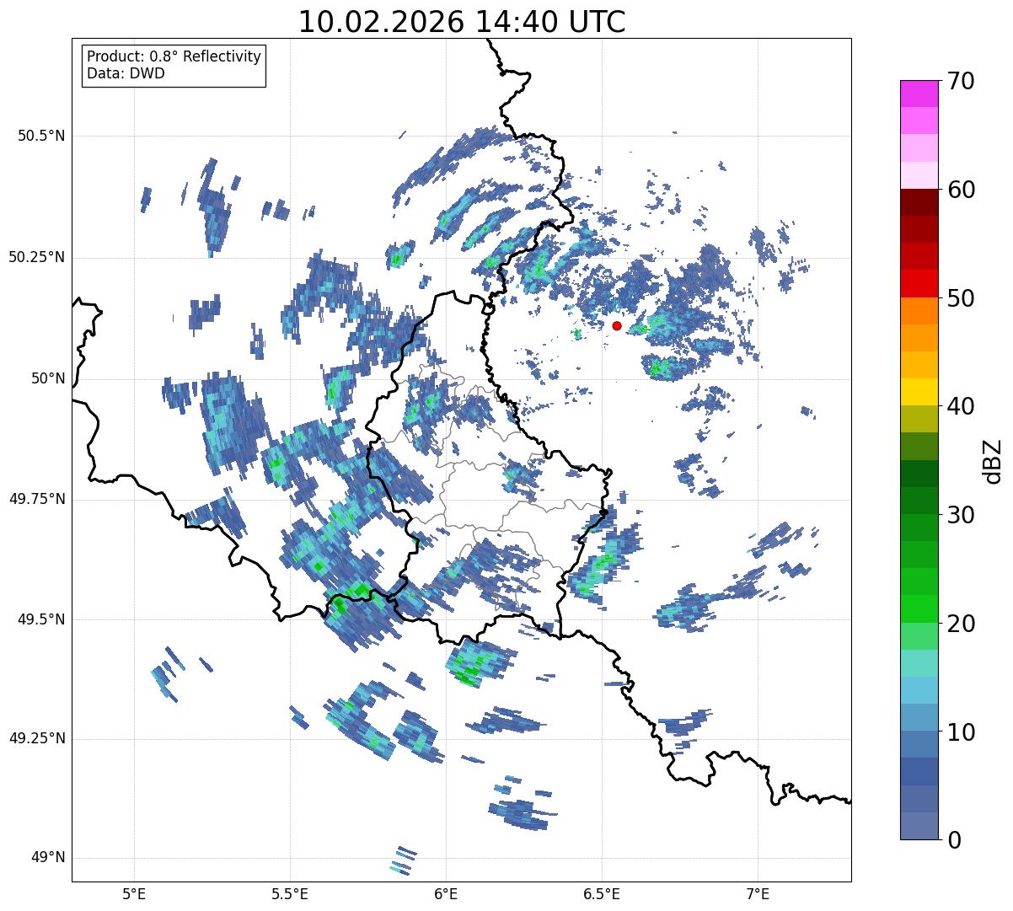The height and width of the screenshot is (911, 1013).
Task: Click the longitude label "7°E"
Action: 758,893
